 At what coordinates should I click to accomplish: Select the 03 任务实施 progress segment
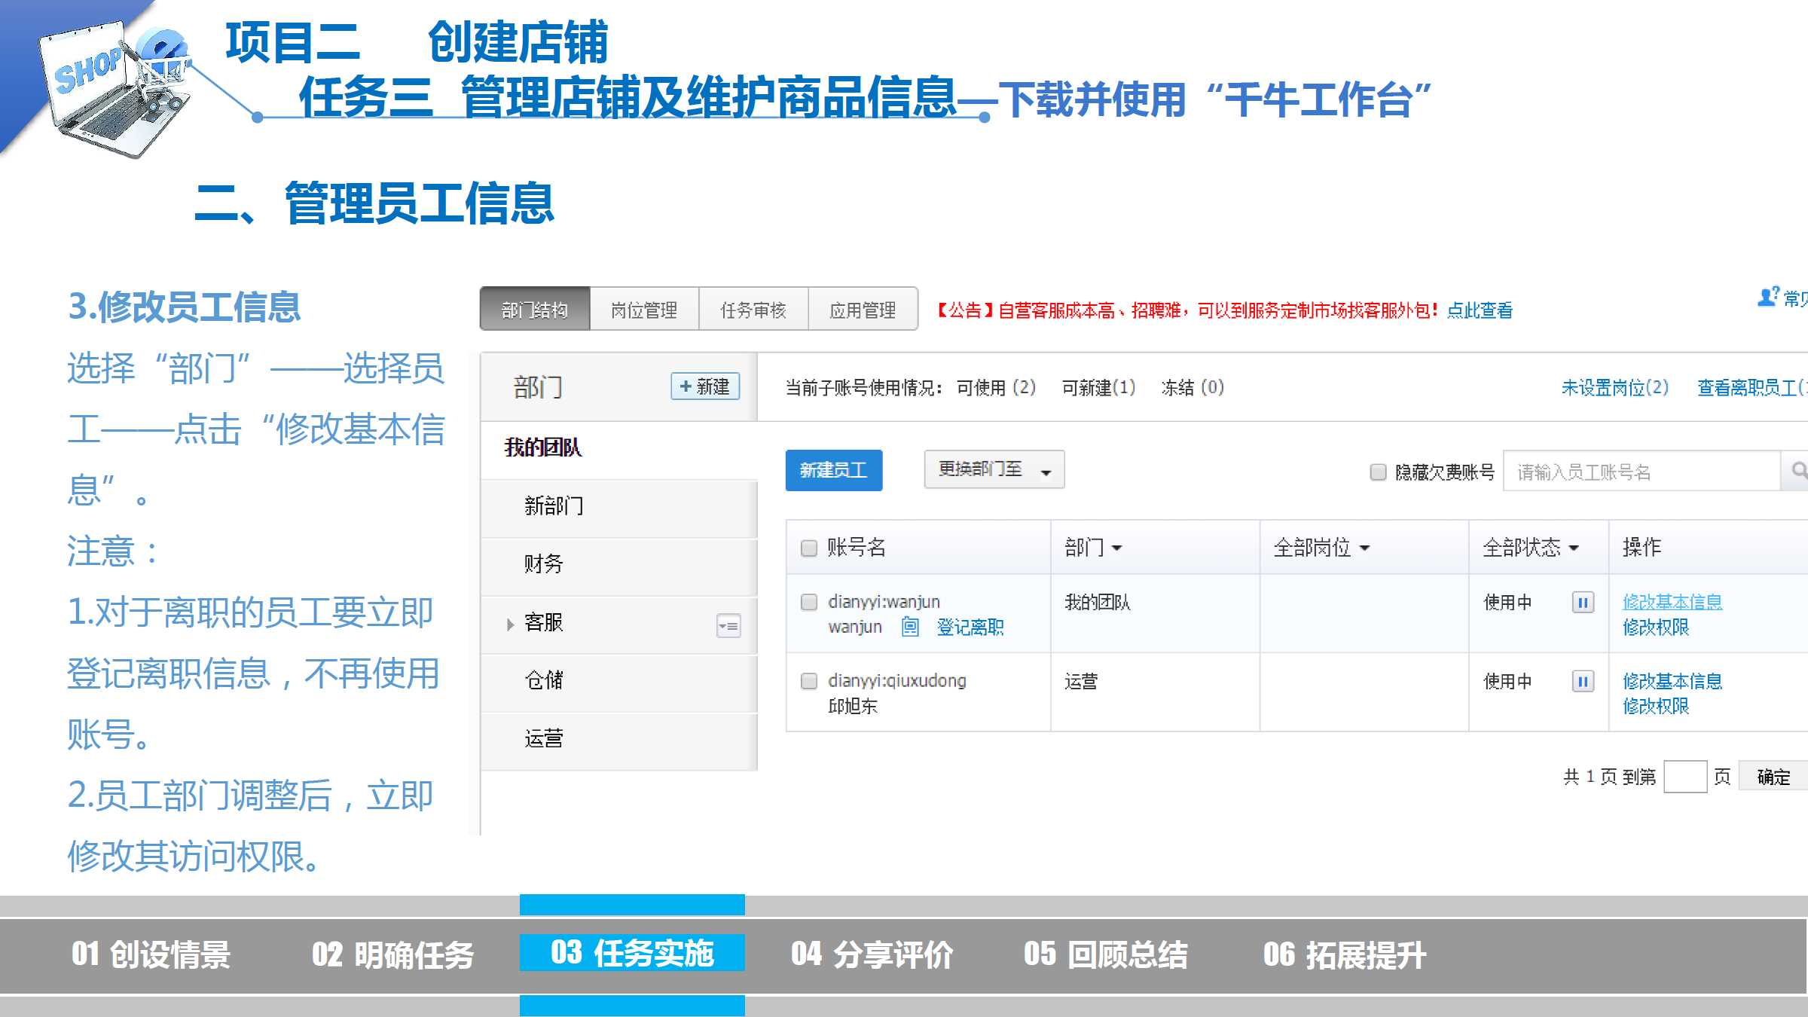[x=632, y=953]
